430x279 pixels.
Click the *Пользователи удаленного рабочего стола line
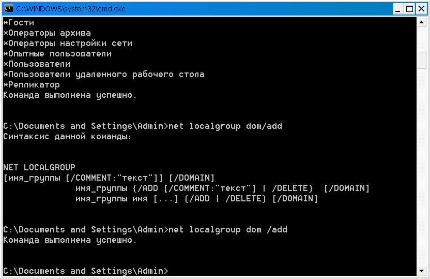point(104,75)
